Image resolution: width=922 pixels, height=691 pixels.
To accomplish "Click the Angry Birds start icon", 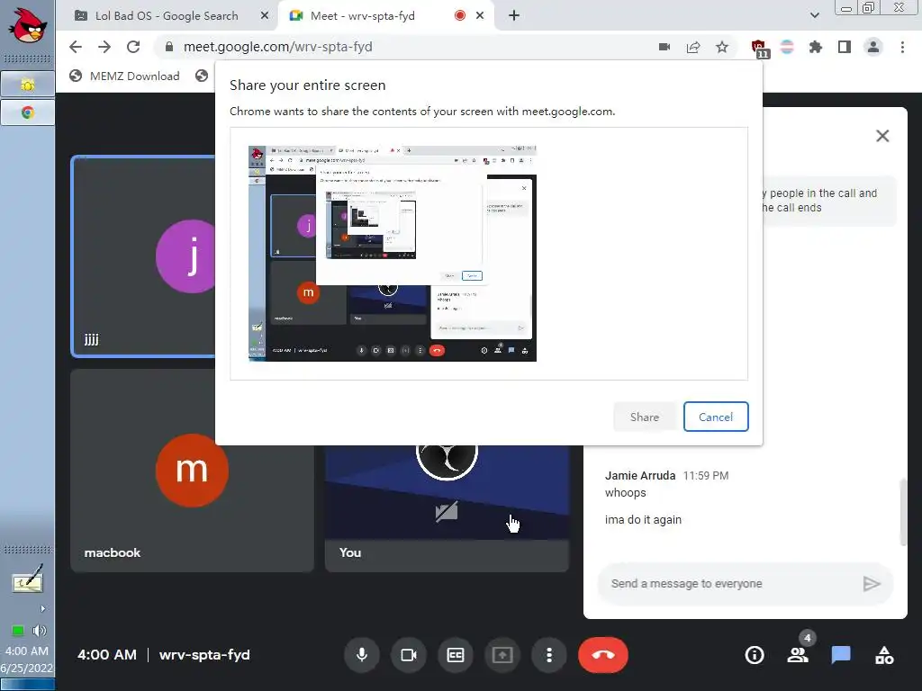I will pyautogui.click(x=27, y=24).
